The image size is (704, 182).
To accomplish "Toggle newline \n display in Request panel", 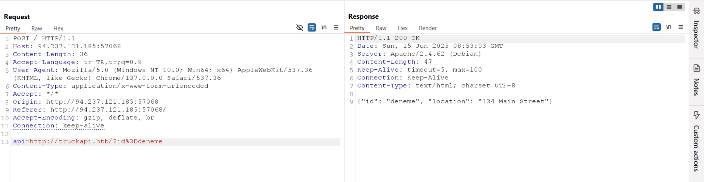I will (x=324, y=28).
